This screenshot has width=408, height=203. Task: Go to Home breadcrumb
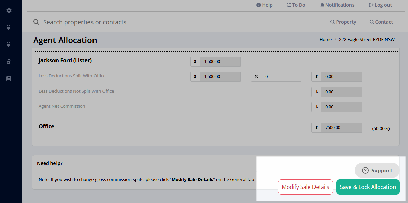click(326, 39)
